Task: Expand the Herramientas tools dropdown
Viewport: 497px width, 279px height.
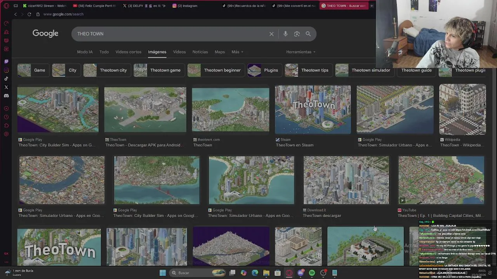Action: [301, 52]
